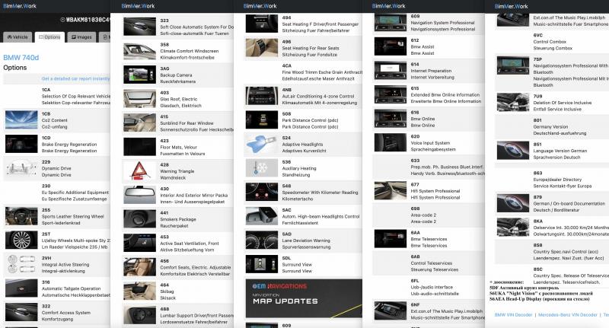The image size is (609, 328).
Task: Click the 614 Internet Preparation thumbnail
Action: click(391, 70)
